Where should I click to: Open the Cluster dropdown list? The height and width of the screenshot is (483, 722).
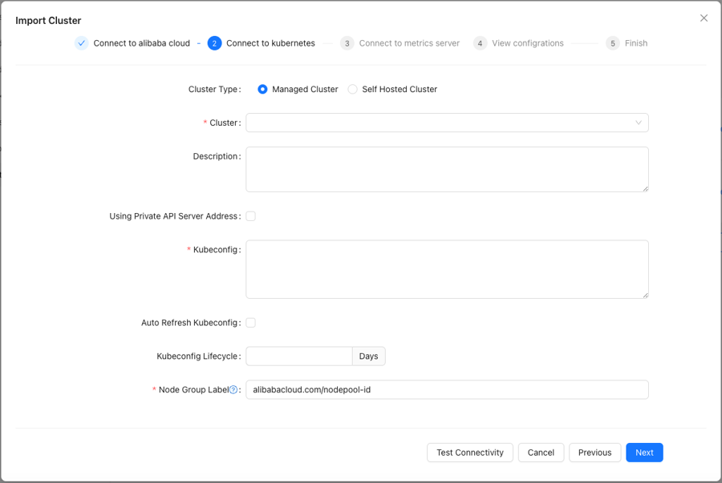(x=447, y=123)
